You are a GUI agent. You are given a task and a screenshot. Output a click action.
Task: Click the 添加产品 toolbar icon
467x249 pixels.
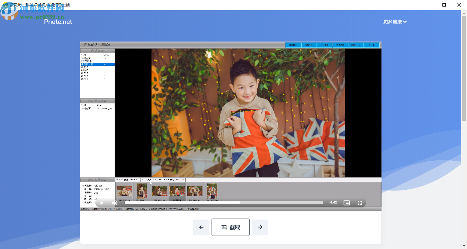[308, 45]
